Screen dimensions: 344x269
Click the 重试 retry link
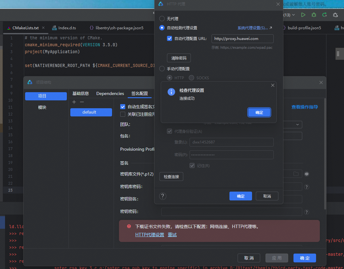coord(172,235)
